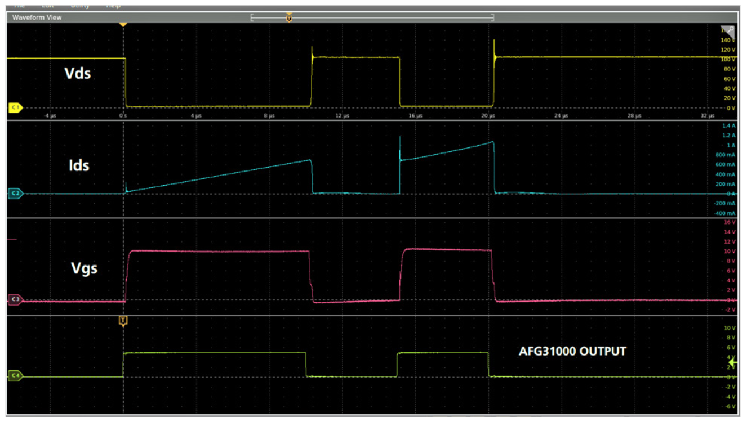747x422 pixels.
Task: Click the zoom magnifier icon in the graticule corner
Action: tap(729, 31)
